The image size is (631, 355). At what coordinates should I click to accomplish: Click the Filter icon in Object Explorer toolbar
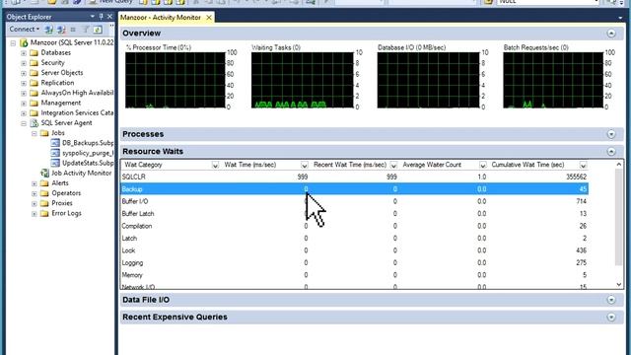coord(86,30)
